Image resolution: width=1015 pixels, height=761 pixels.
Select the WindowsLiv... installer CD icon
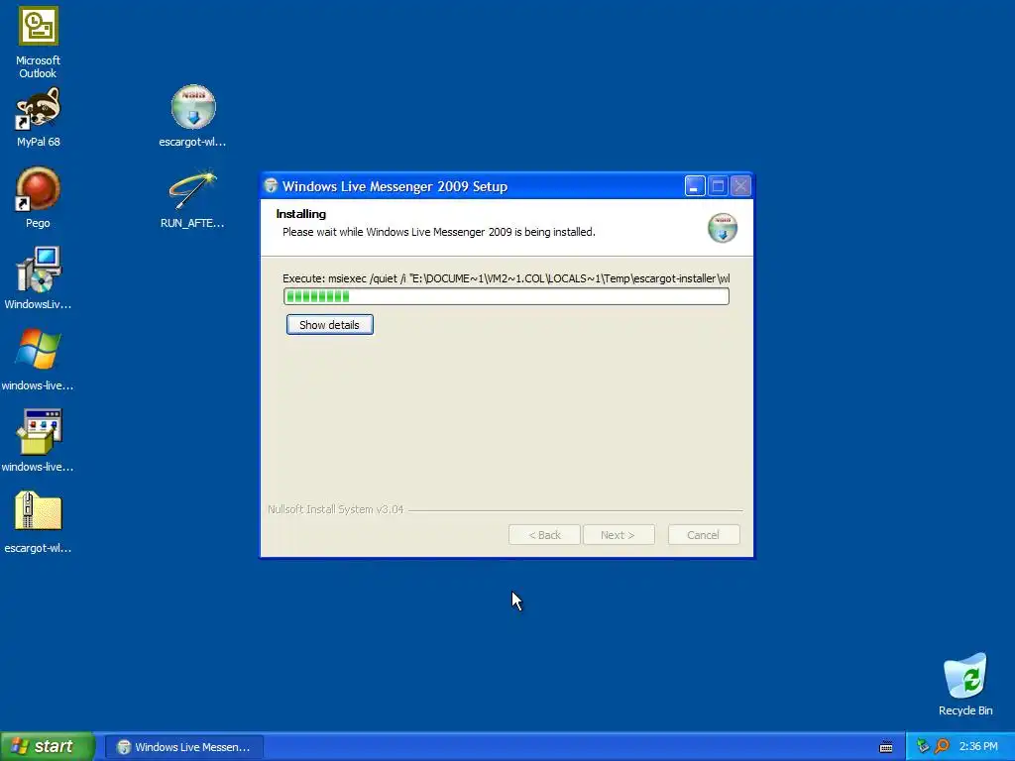tap(39, 278)
